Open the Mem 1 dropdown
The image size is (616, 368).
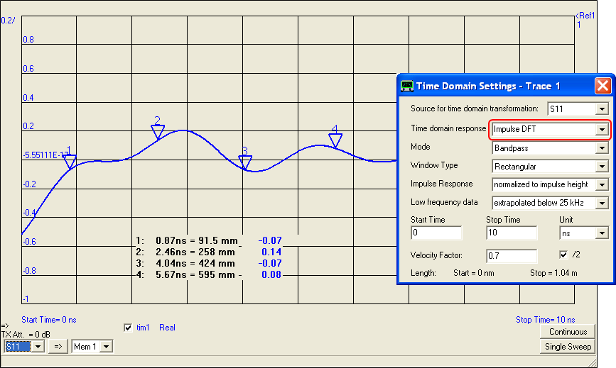pyautogui.click(x=106, y=346)
